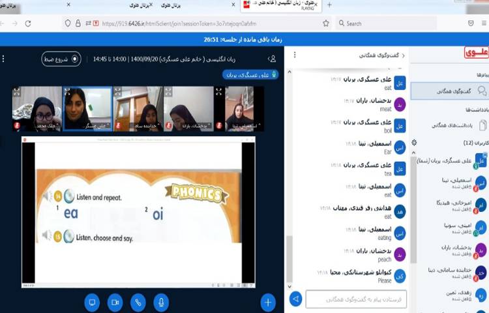Collapse chat via گفت‌وگوی همگانی header chevron
489x313 pixels.
tap(381, 55)
